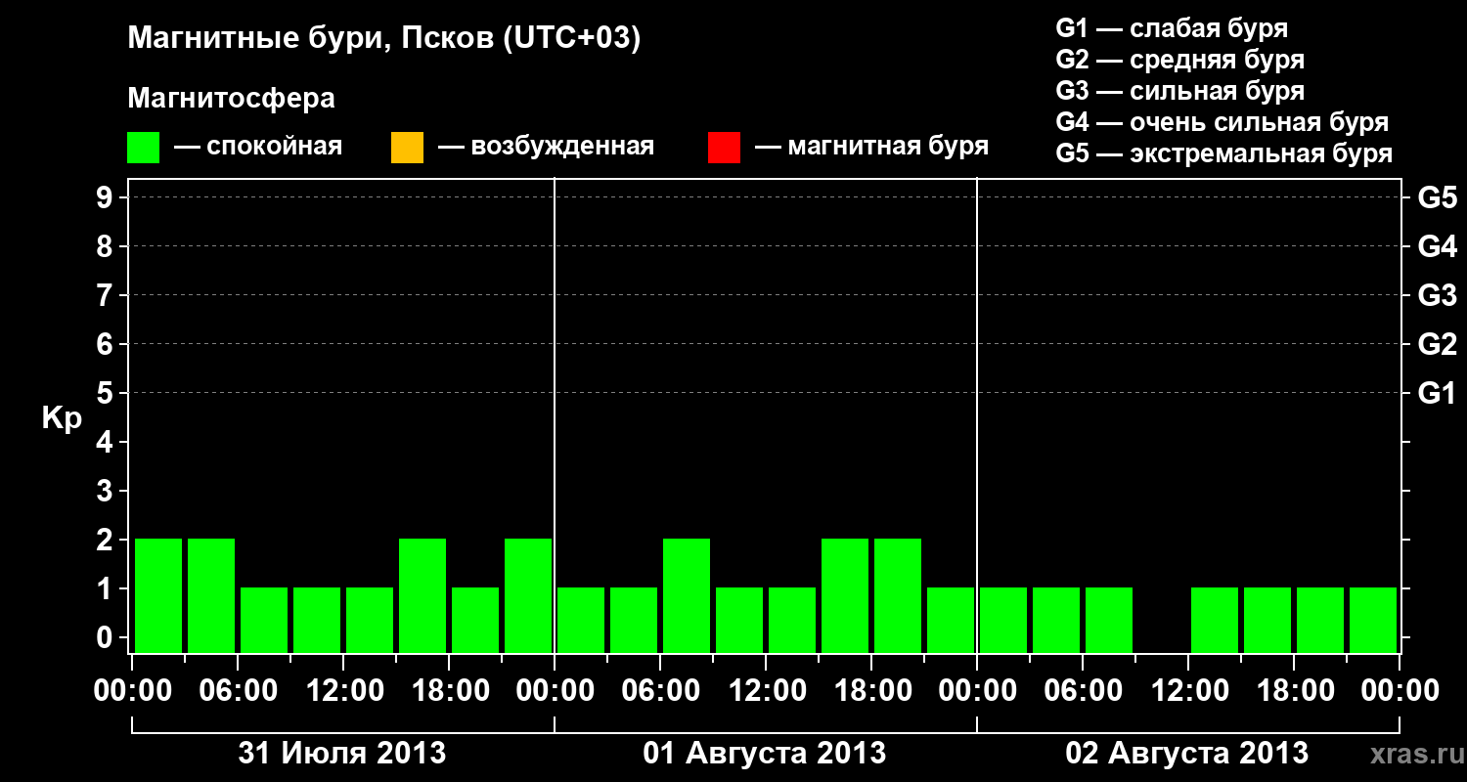Click the 12:00–15:00 bar on 02 Августа
The width and height of the screenshot is (1467, 782).
tap(1215, 620)
